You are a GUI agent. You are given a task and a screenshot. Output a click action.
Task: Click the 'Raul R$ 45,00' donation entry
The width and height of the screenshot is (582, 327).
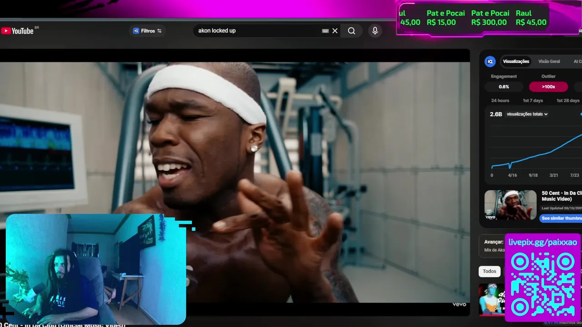point(531,18)
